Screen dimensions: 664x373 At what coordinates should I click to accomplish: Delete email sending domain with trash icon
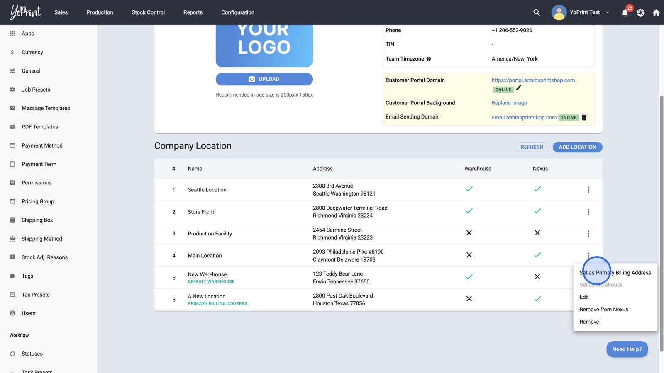tap(584, 118)
